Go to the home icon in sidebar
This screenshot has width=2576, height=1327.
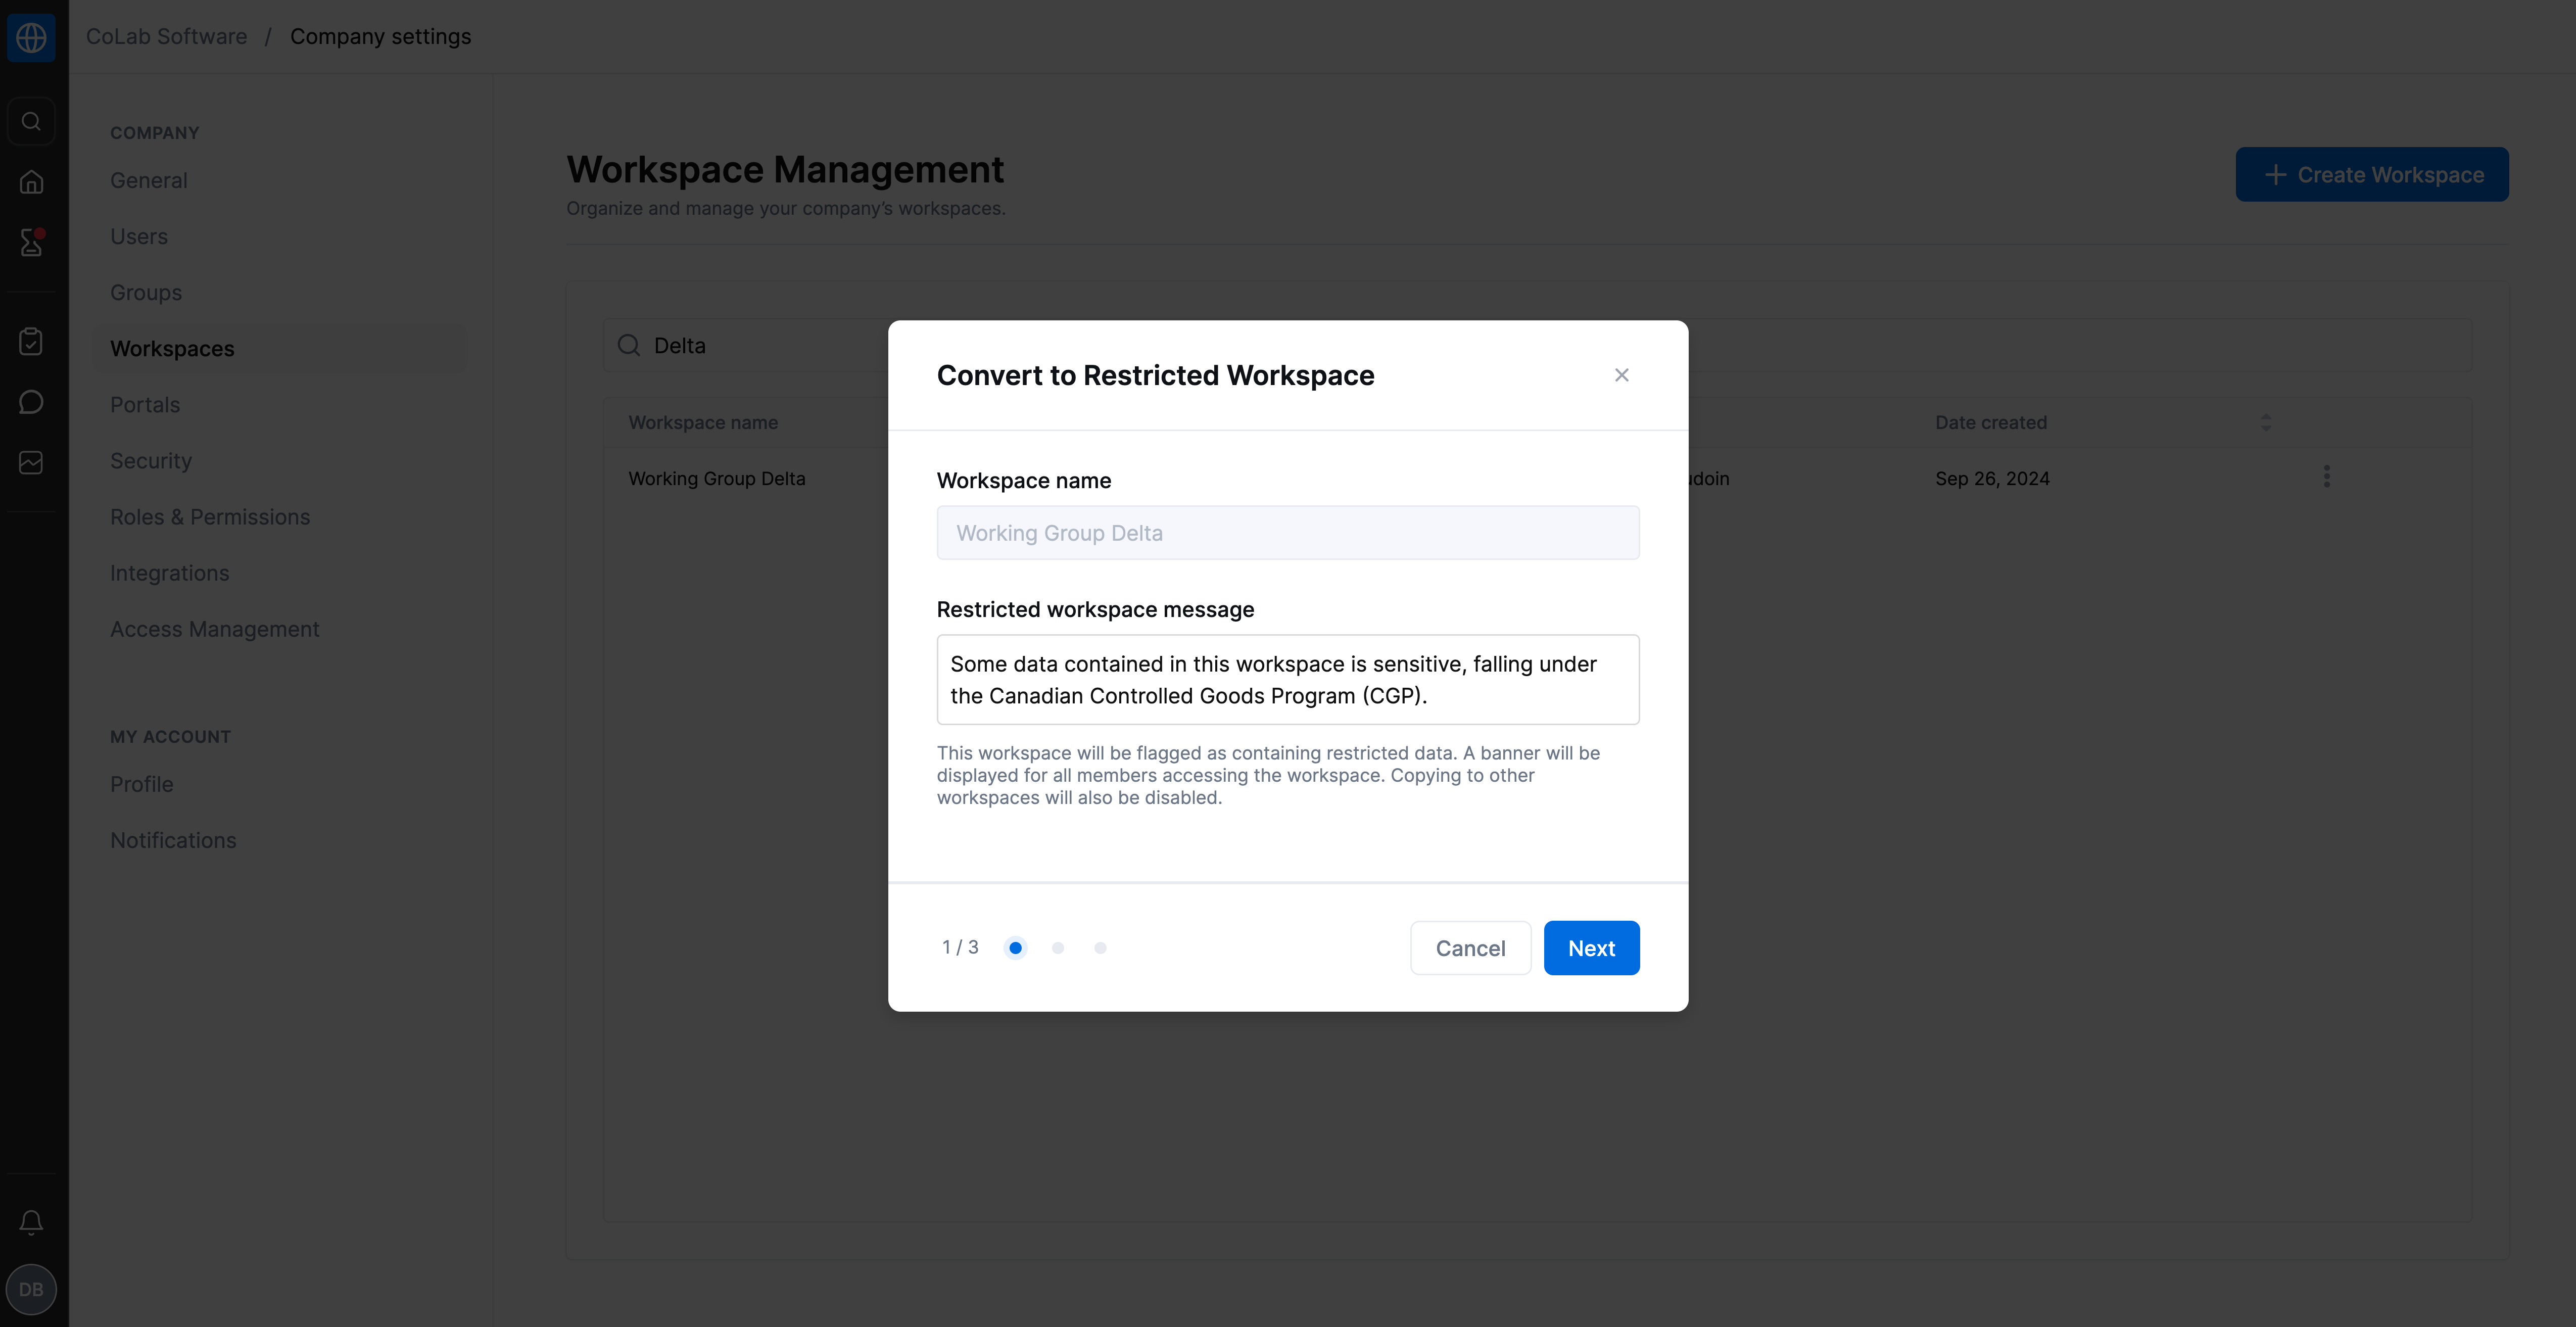(31, 182)
